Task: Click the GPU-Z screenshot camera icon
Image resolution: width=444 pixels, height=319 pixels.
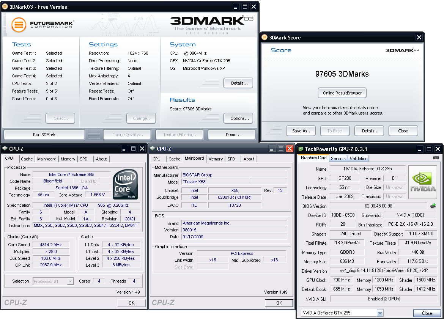Action: click(436, 158)
